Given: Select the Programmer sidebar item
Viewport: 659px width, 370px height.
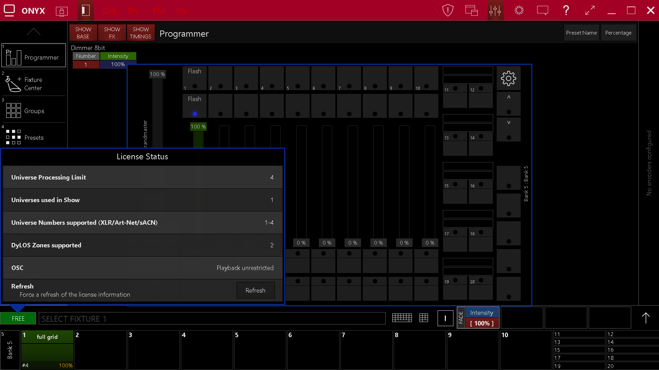Looking at the screenshot, I should (34, 55).
